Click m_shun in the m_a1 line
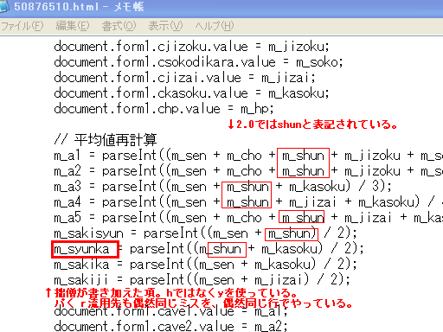Image resolution: width=443 pixels, height=332 pixels. [303, 156]
